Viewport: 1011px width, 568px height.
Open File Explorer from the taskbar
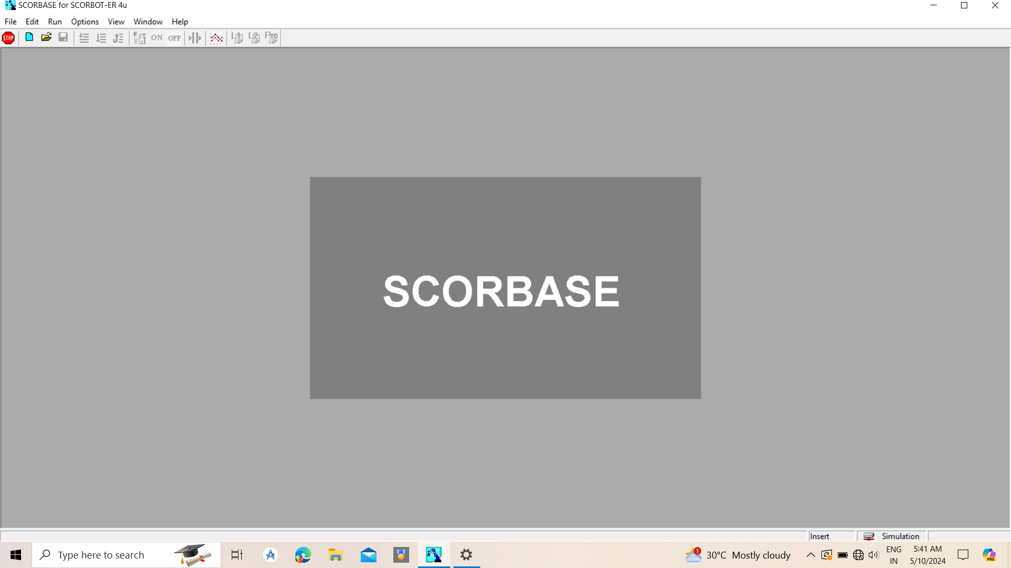pyautogui.click(x=335, y=555)
